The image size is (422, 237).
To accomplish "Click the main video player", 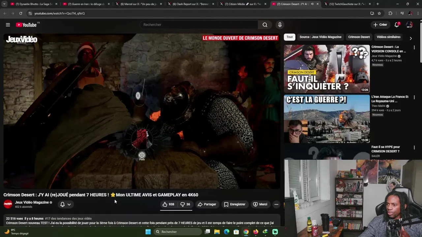I will coord(142,111).
